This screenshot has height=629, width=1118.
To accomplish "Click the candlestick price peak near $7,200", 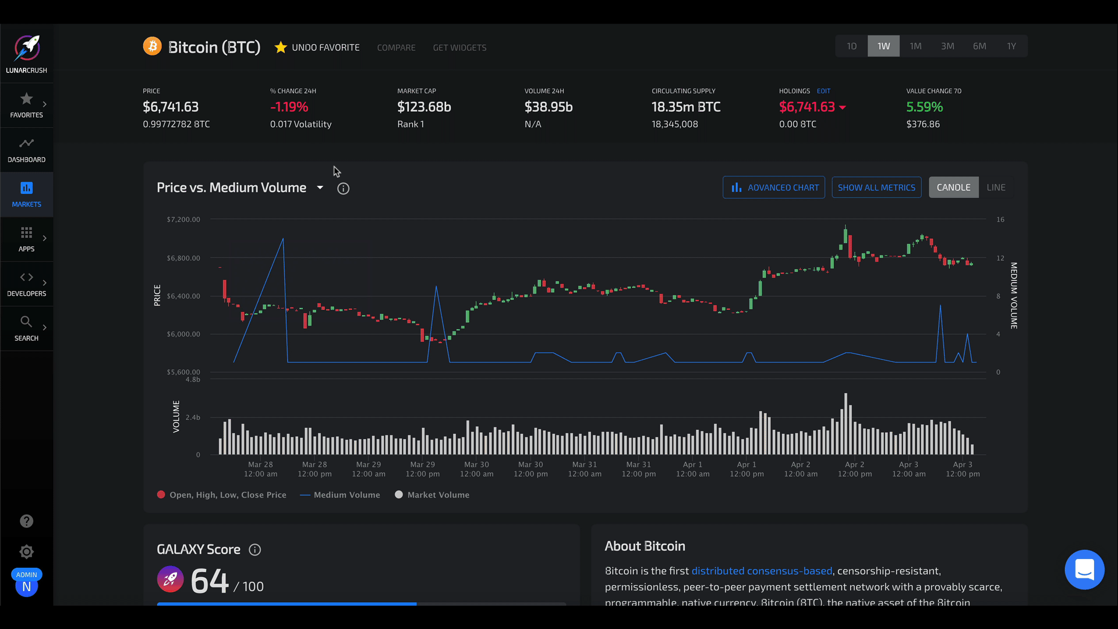I will pos(845,234).
